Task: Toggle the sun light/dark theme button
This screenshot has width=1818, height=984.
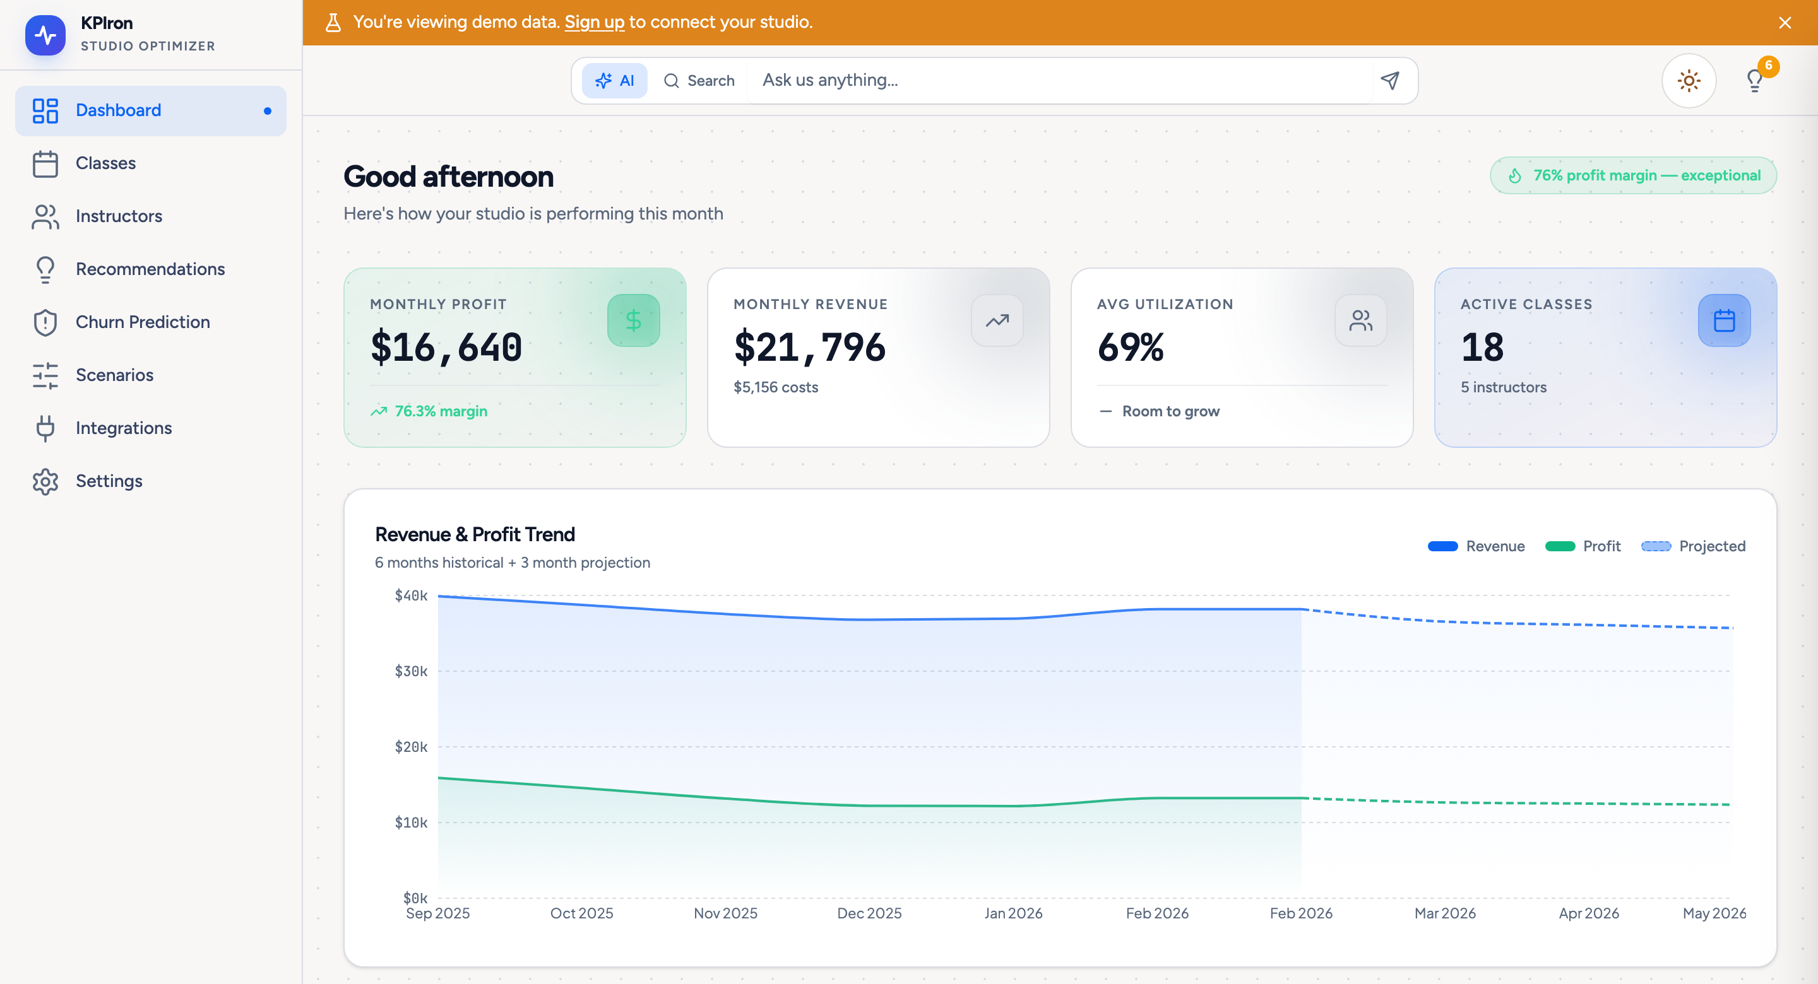Action: click(1688, 80)
